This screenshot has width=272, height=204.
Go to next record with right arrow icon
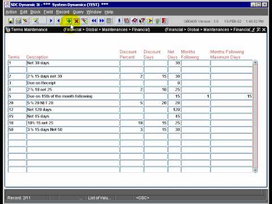[51, 20]
